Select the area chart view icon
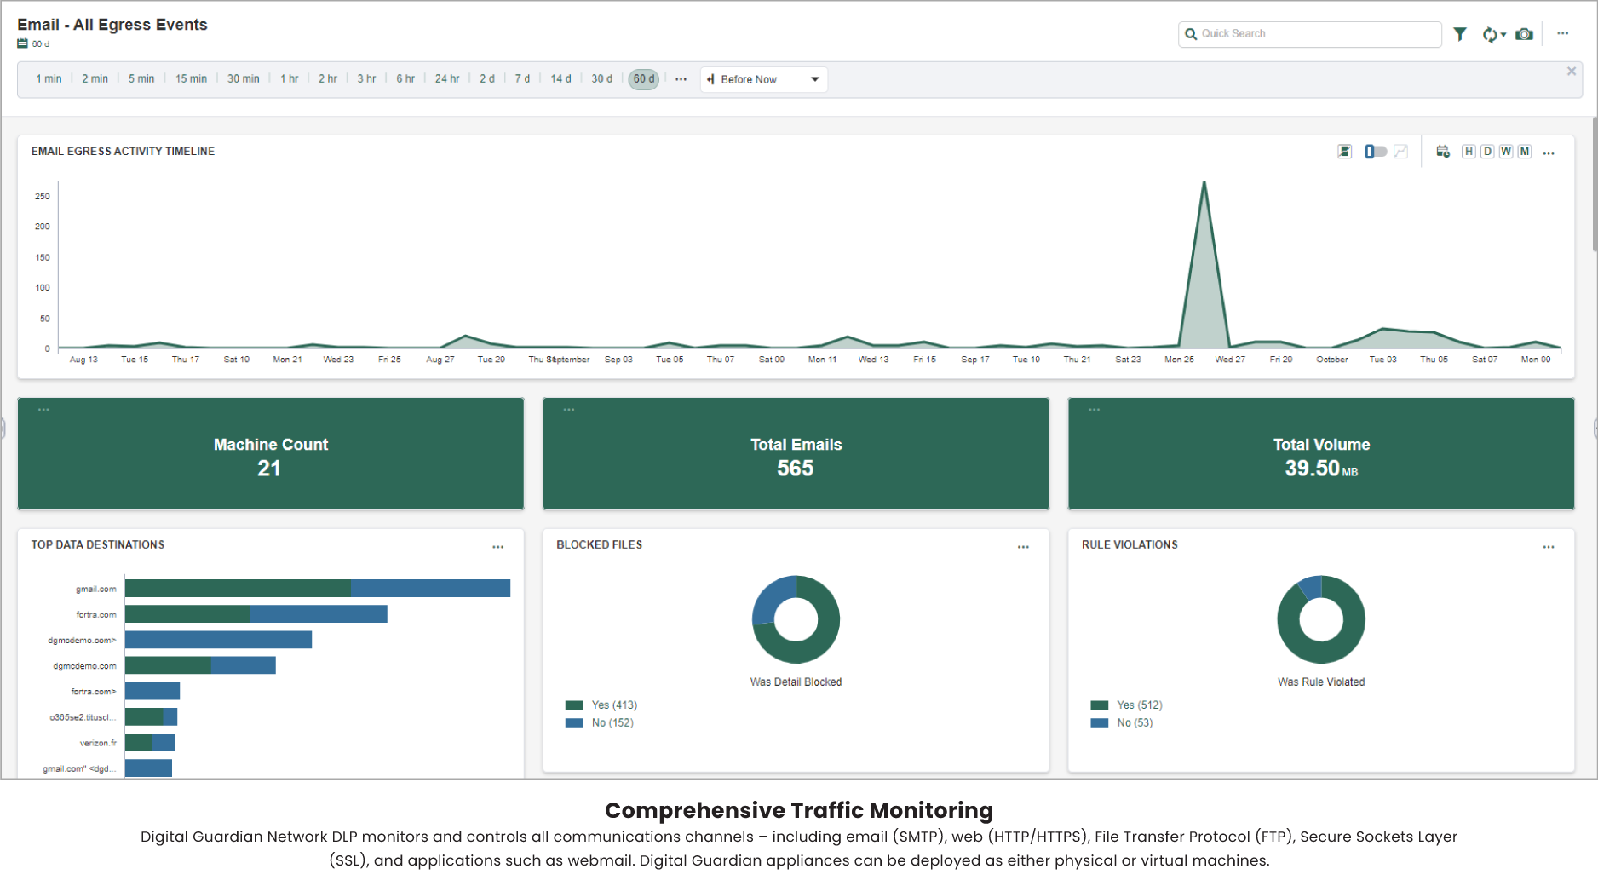Image resolution: width=1598 pixels, height=886 pixels. pos(1345,152)
